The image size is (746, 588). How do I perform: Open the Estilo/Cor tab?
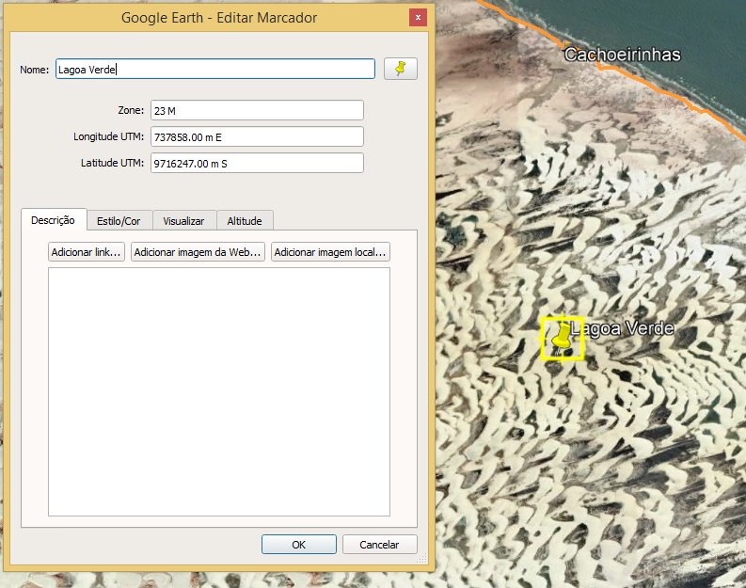[119, 221]
